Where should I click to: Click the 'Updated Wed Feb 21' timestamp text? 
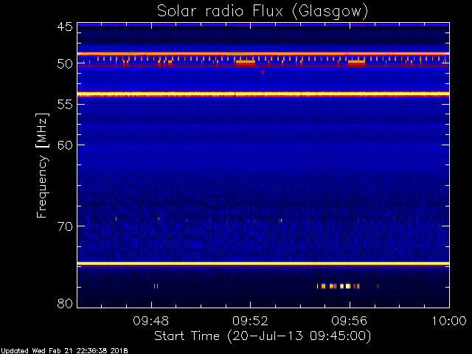pos(64,351)
